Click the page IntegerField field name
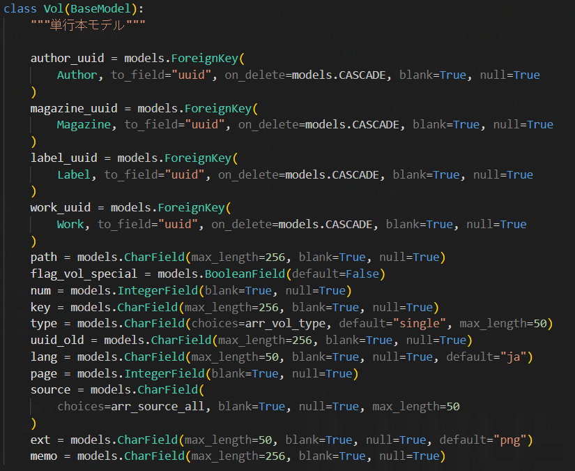This screenshot has height=471, width=575. tap(43, 373)
